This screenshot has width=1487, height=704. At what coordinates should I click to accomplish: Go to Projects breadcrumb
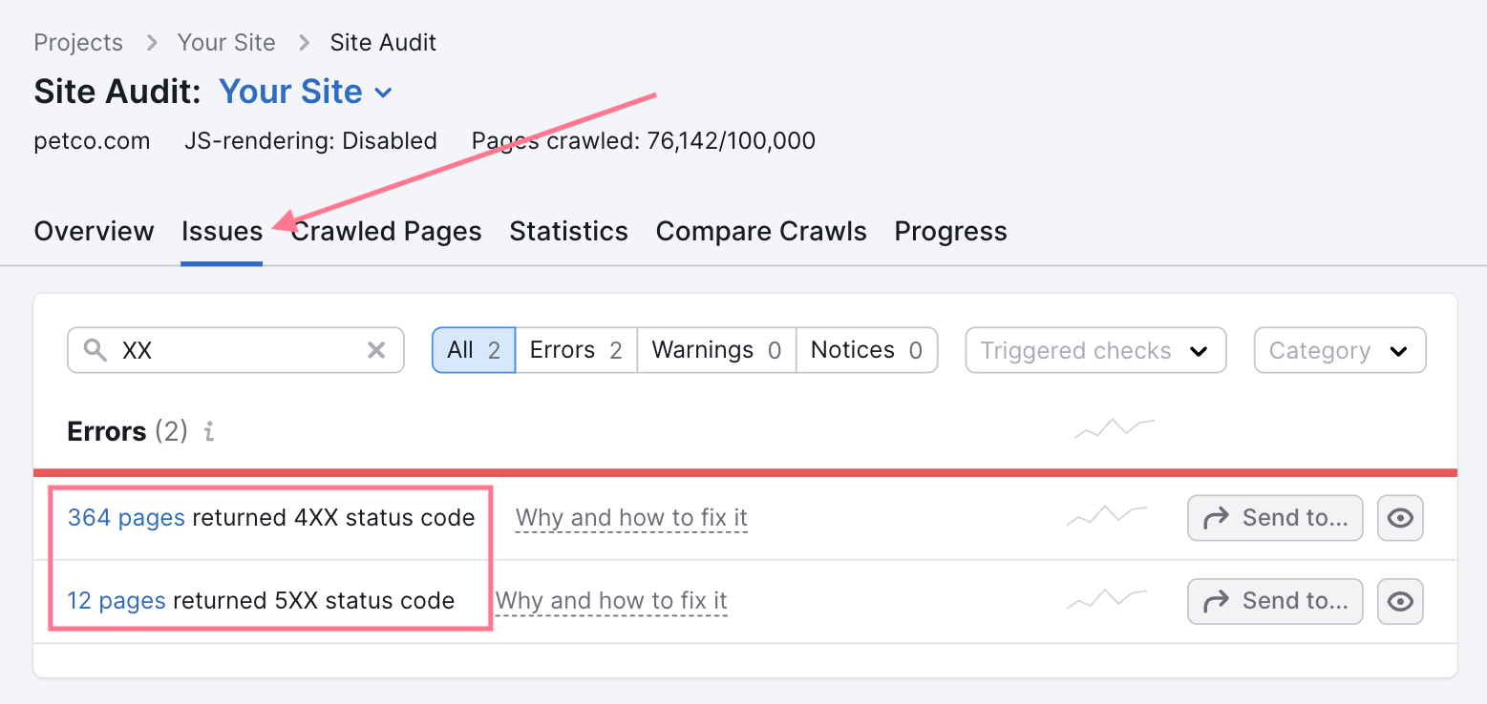[78, 43]
